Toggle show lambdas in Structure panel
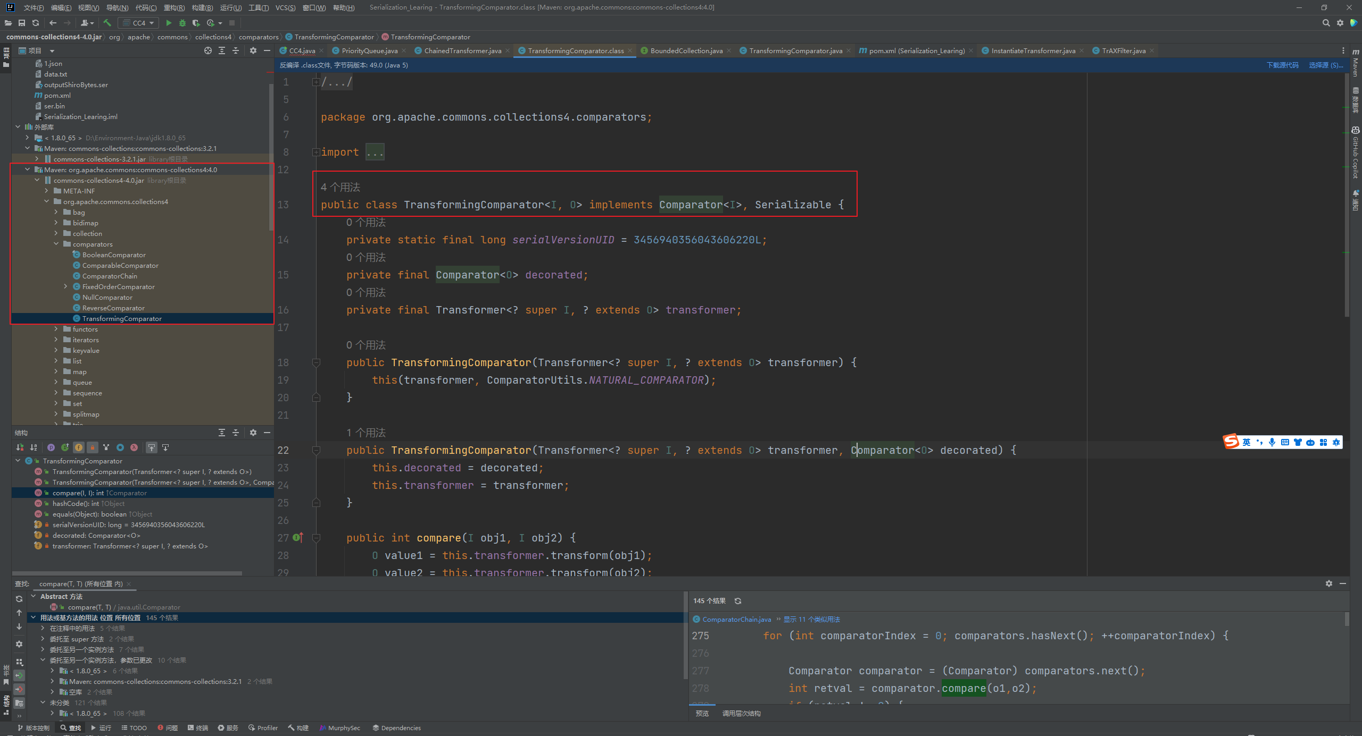The image size is (1362, 736). pos(134,447)
